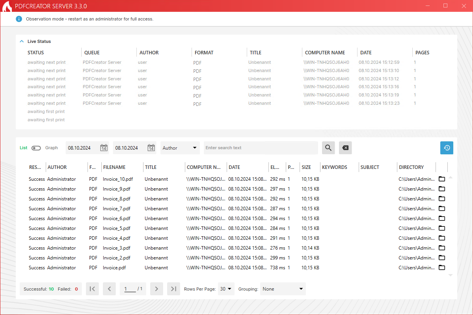Open folder for Invoice.pdf row
This screenshot has height=315, width=473.
[x=442, y=268]
